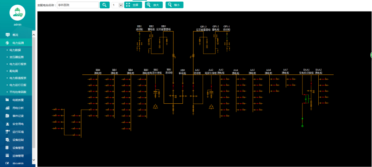The height and width of the screenshot is (167, 372).
Task: Click the 事件记录 sidebar icon
Action: (8, 116)
